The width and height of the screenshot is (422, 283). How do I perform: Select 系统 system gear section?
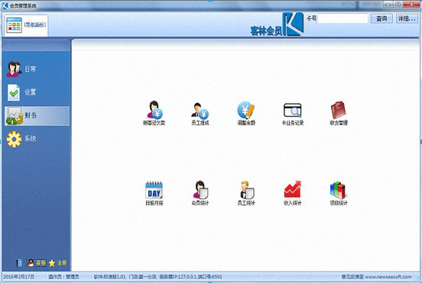pos(37,139)
